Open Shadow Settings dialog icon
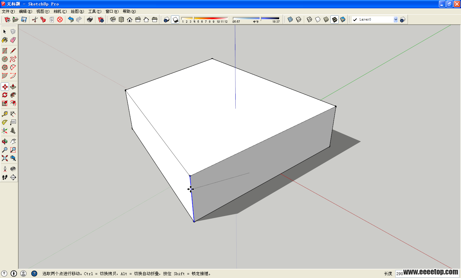This screenshot has height=278, width=461. point(166,19)
